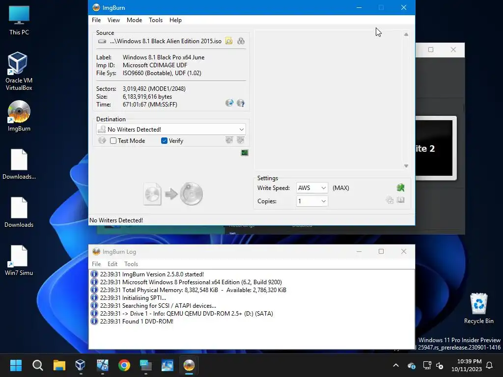503x377 pixels.
Task: Click the eject tray icon in Destination
Action: [x=229, y=140]
